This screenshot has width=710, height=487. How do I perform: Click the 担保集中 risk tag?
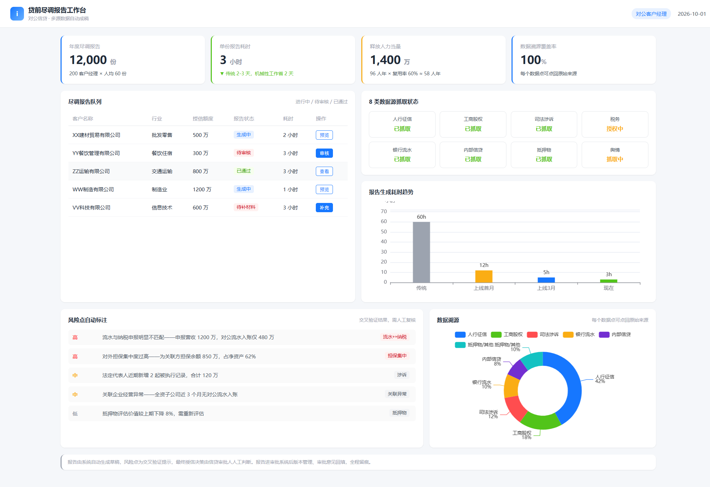click(397, 356)
